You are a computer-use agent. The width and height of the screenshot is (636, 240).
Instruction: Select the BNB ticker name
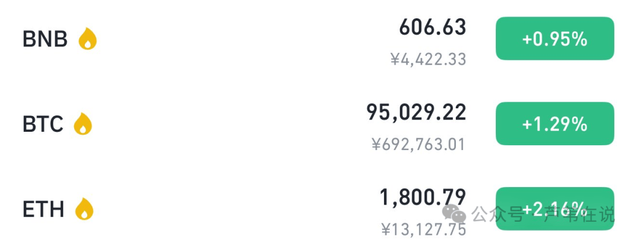[x=45, y=39]
